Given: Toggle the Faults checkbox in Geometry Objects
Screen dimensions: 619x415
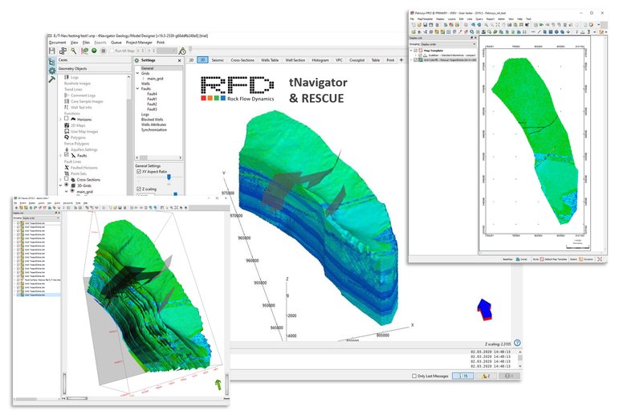Looking at the screenshot, I should [67, 155].
